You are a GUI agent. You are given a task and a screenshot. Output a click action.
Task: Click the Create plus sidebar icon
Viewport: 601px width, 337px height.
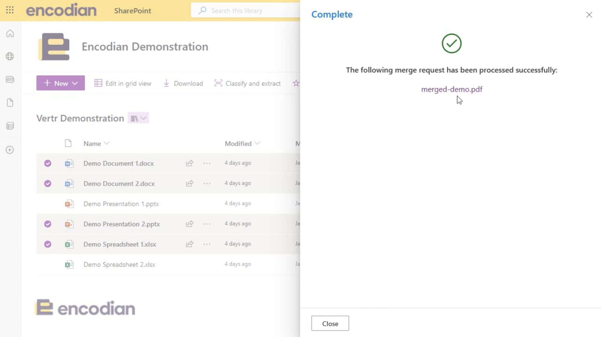click(10, 150)
